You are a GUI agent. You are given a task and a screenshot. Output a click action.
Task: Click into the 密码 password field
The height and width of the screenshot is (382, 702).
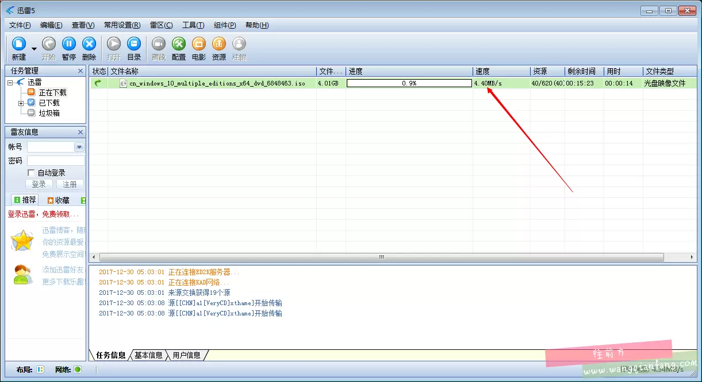[x=56, y=161]
